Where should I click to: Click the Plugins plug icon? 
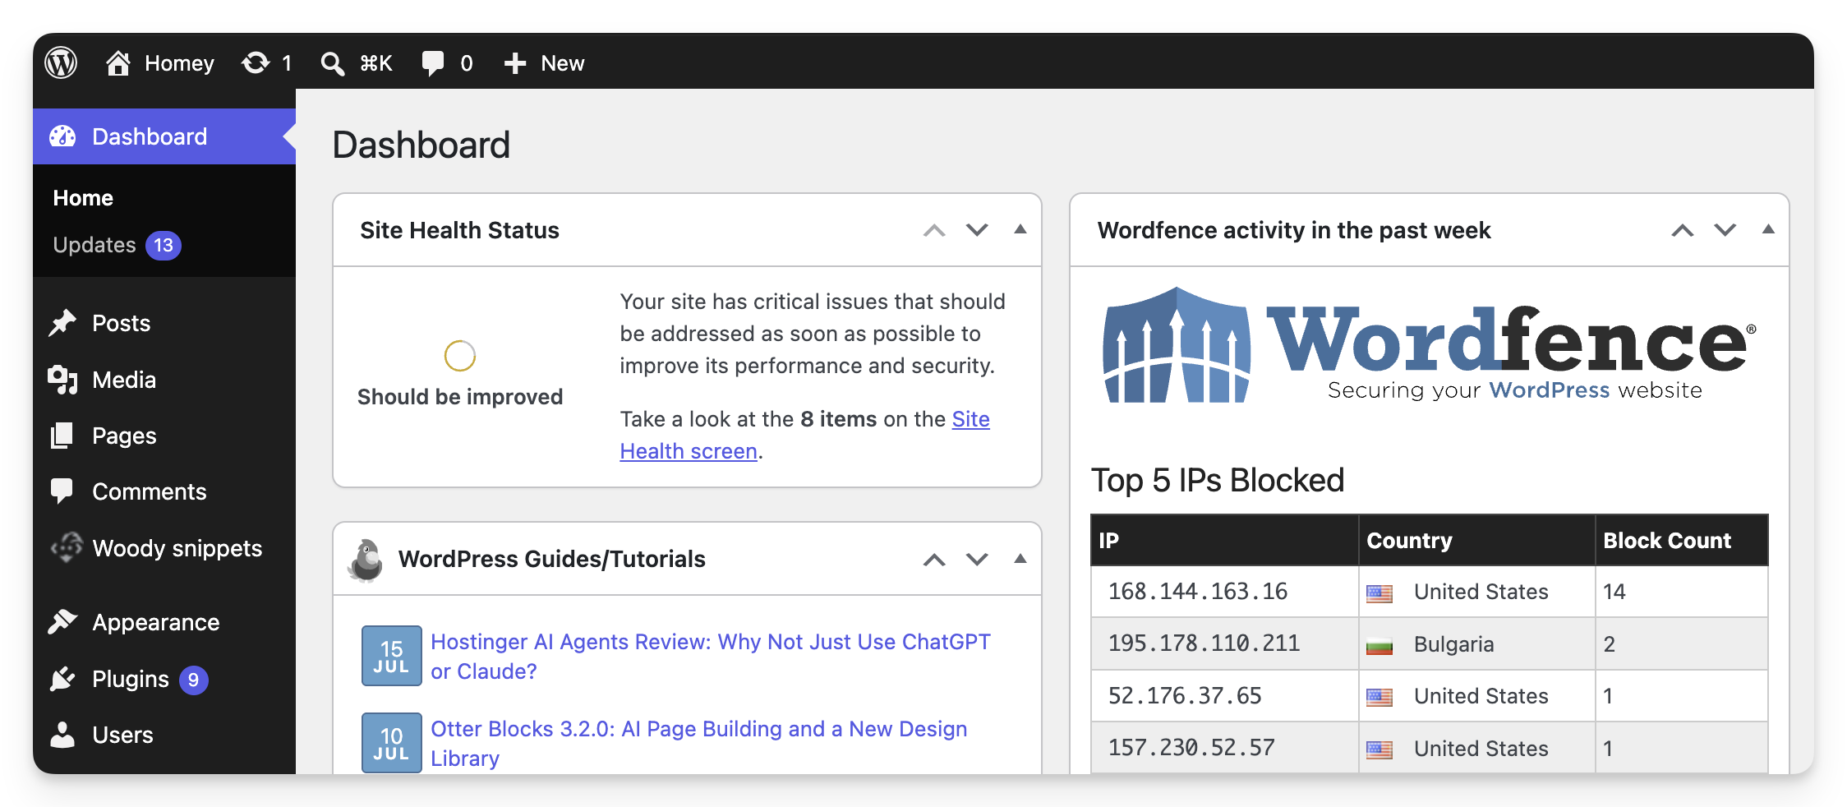pyautogui.click(x=62, y=679)
